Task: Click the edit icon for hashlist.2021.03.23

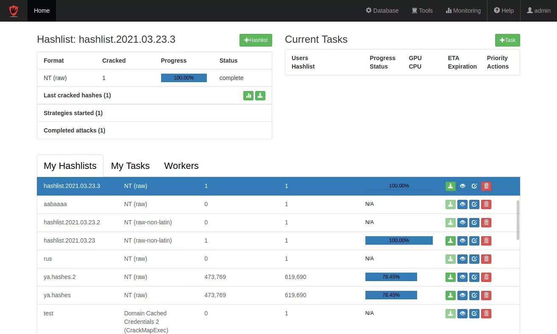Action: click(474, 240)
